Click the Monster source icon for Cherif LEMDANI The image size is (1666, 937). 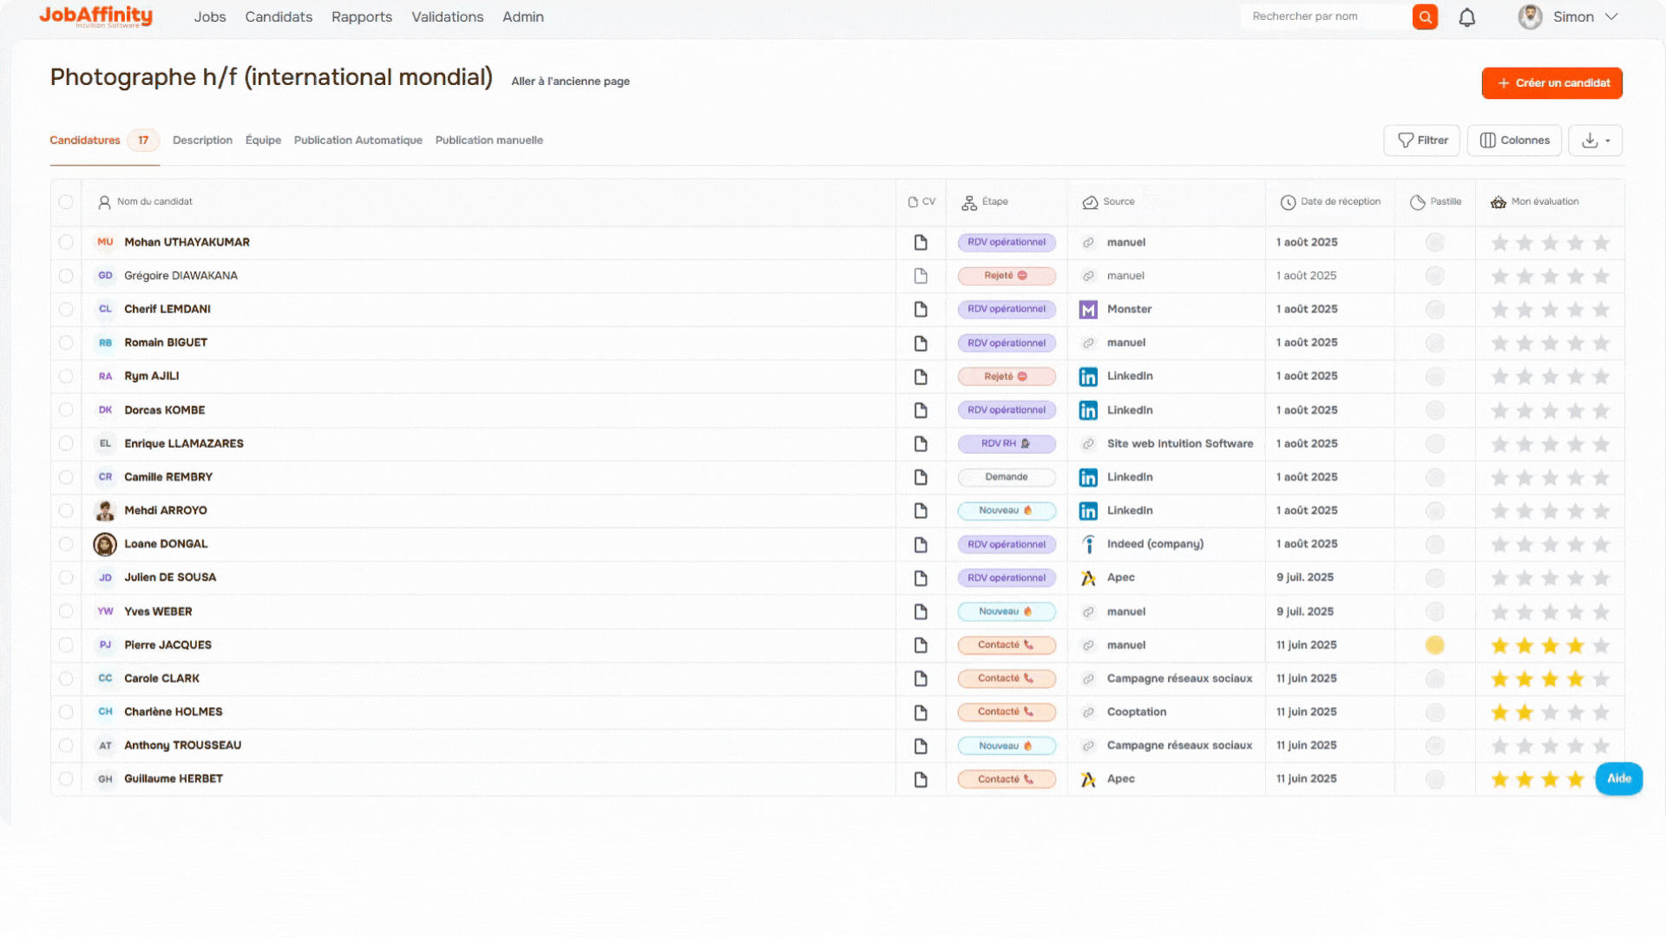[1088, 310]
